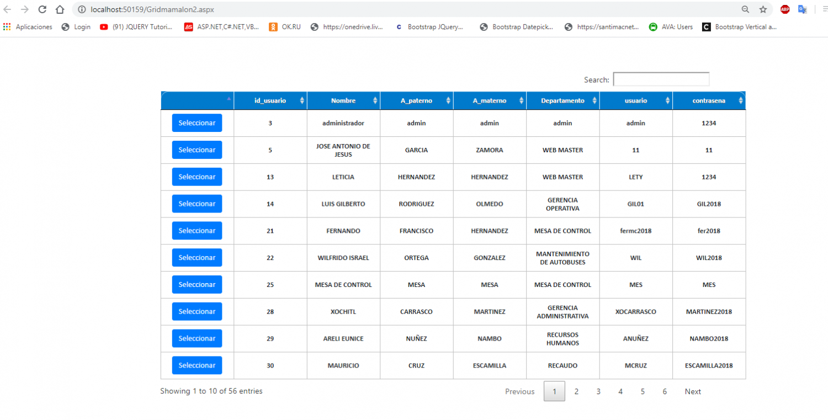Image resolution: width=828 pixels, height=420 pixels.
Task: Click the ZAMORA A_materno cell
Action: (x=490, y=150)
